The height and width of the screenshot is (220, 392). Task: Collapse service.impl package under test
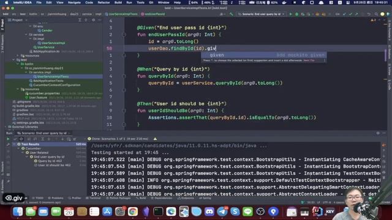[26, 72]
